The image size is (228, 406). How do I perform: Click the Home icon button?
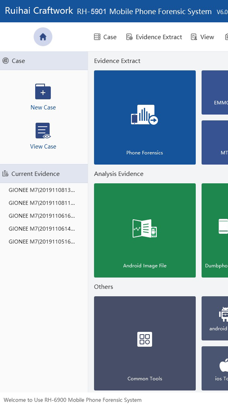click(43, 37)
